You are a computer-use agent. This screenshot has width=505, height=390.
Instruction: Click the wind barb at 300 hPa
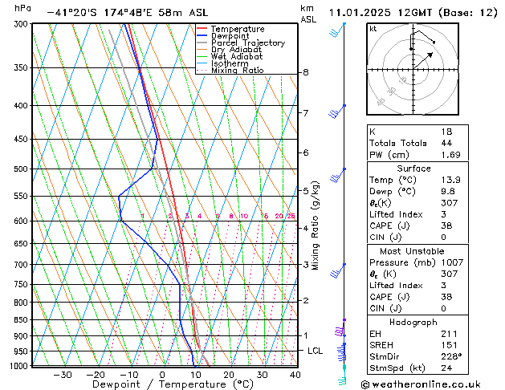pyautogui.click(x=337, y=30)
